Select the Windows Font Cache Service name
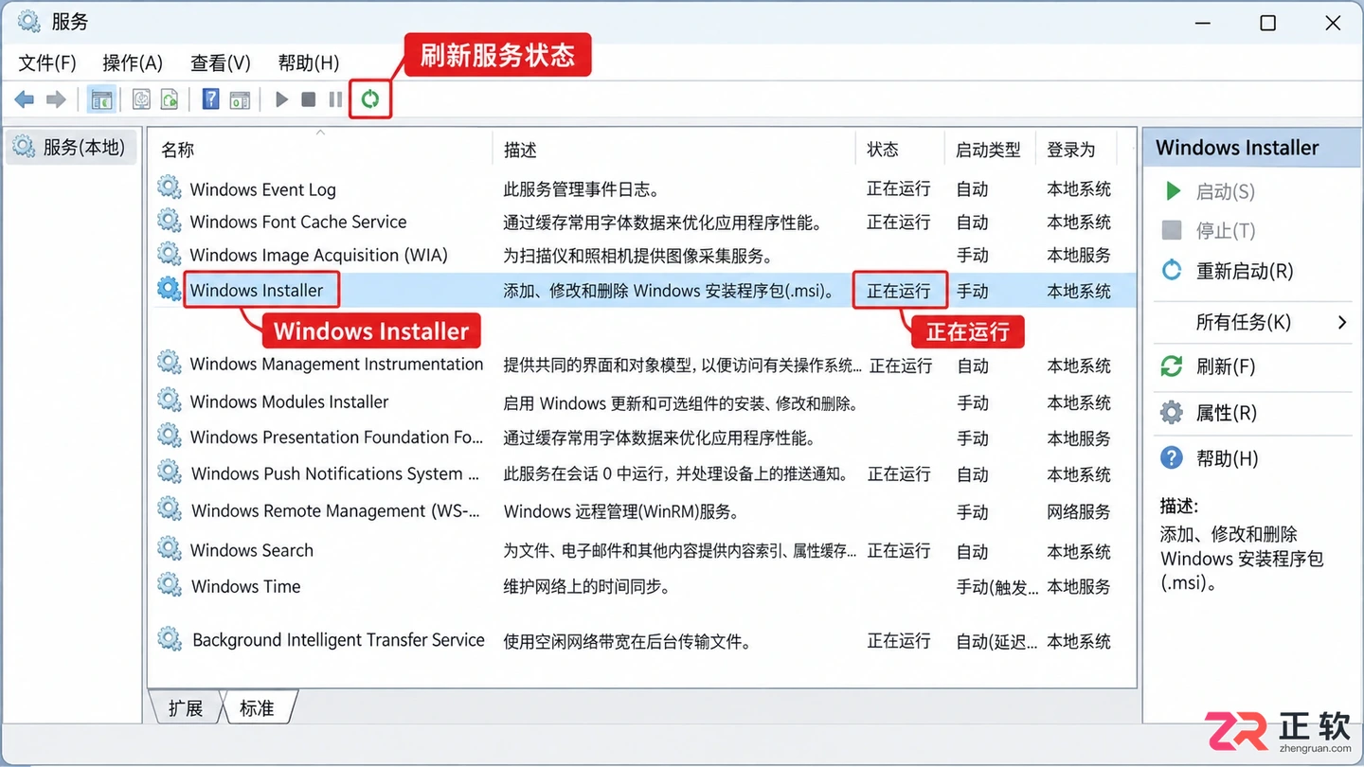The height and width of the screenshot is (767, 1364). click(298, 222)
